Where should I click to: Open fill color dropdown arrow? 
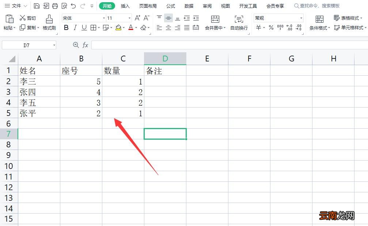pyautogui.click(x=124, y=28)
